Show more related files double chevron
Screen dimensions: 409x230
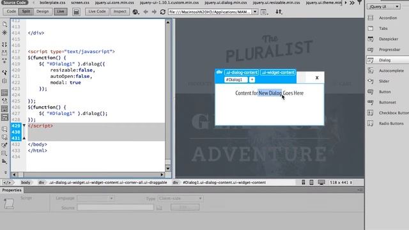click(352, 3)
